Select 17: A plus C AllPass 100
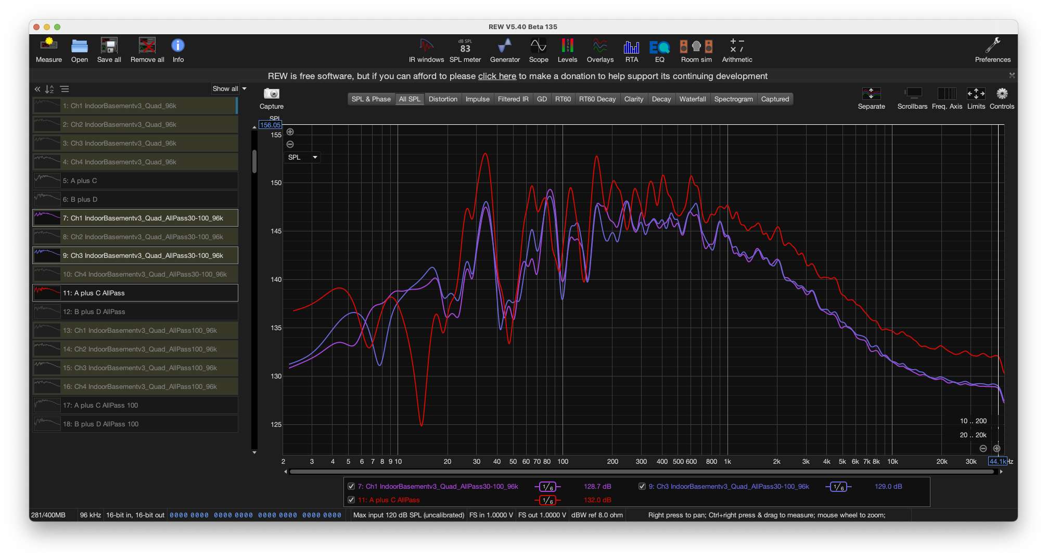 pyautogui.click(x=135, y=405)
